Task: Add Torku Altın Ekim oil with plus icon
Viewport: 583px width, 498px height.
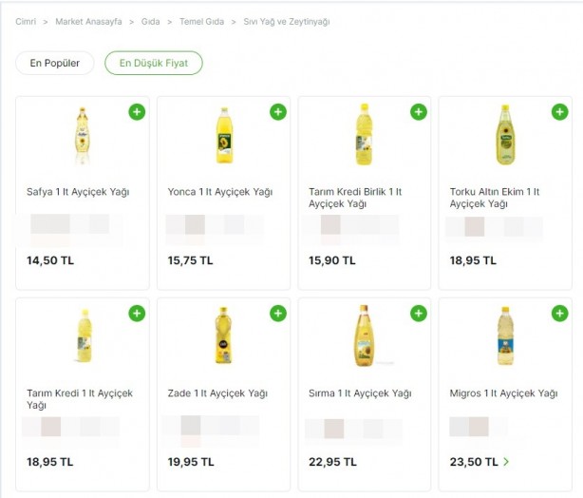Action: (x=560, y=111)
